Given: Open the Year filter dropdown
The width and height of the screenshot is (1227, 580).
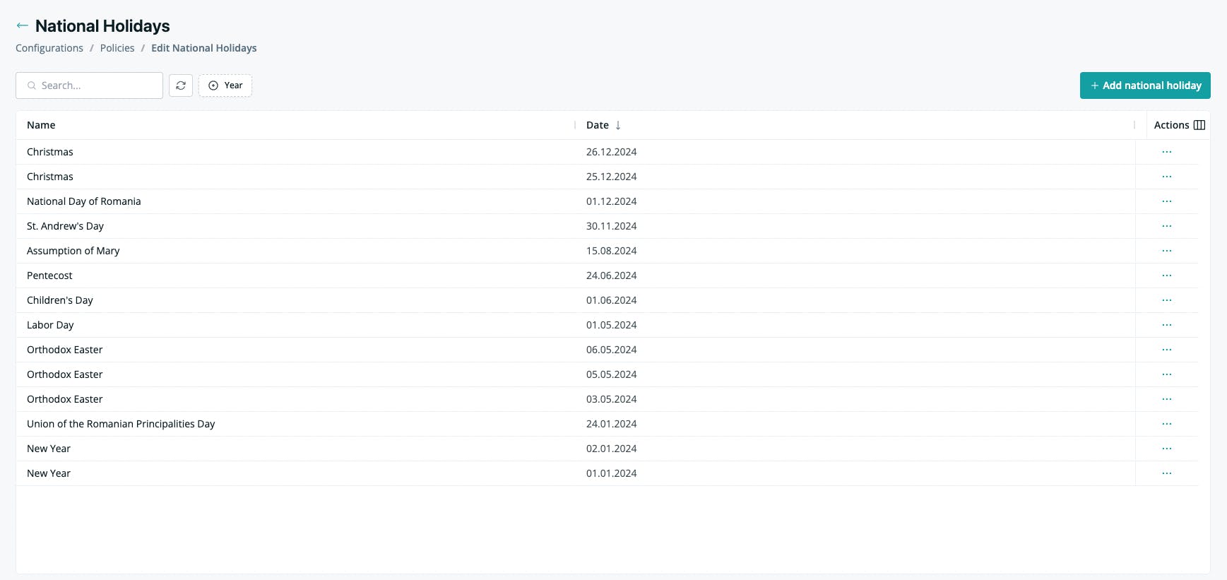Looking at the screenshot, I should click(225, 85).
